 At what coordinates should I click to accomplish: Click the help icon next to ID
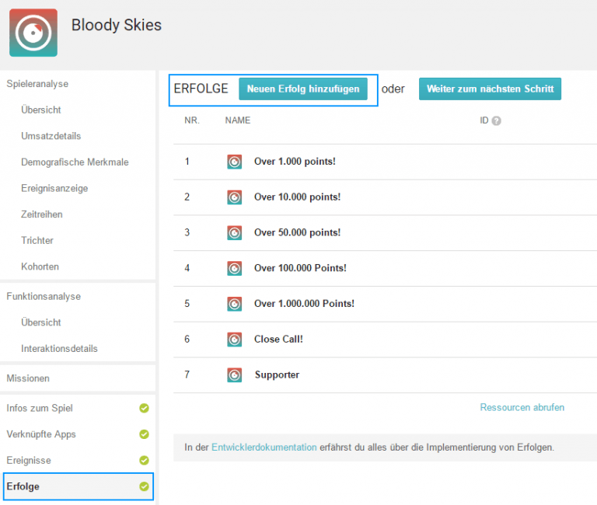click(x=496, y=121)
